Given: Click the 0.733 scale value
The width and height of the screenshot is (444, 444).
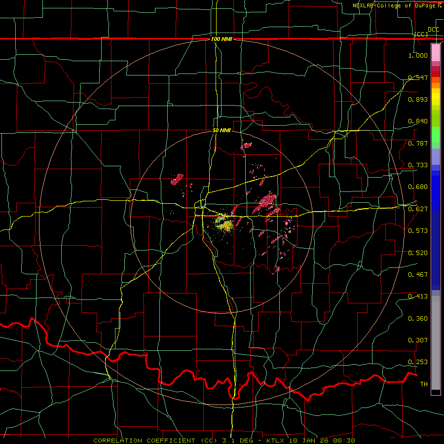Looking at the screenshot, I should [x=418, y=165].
